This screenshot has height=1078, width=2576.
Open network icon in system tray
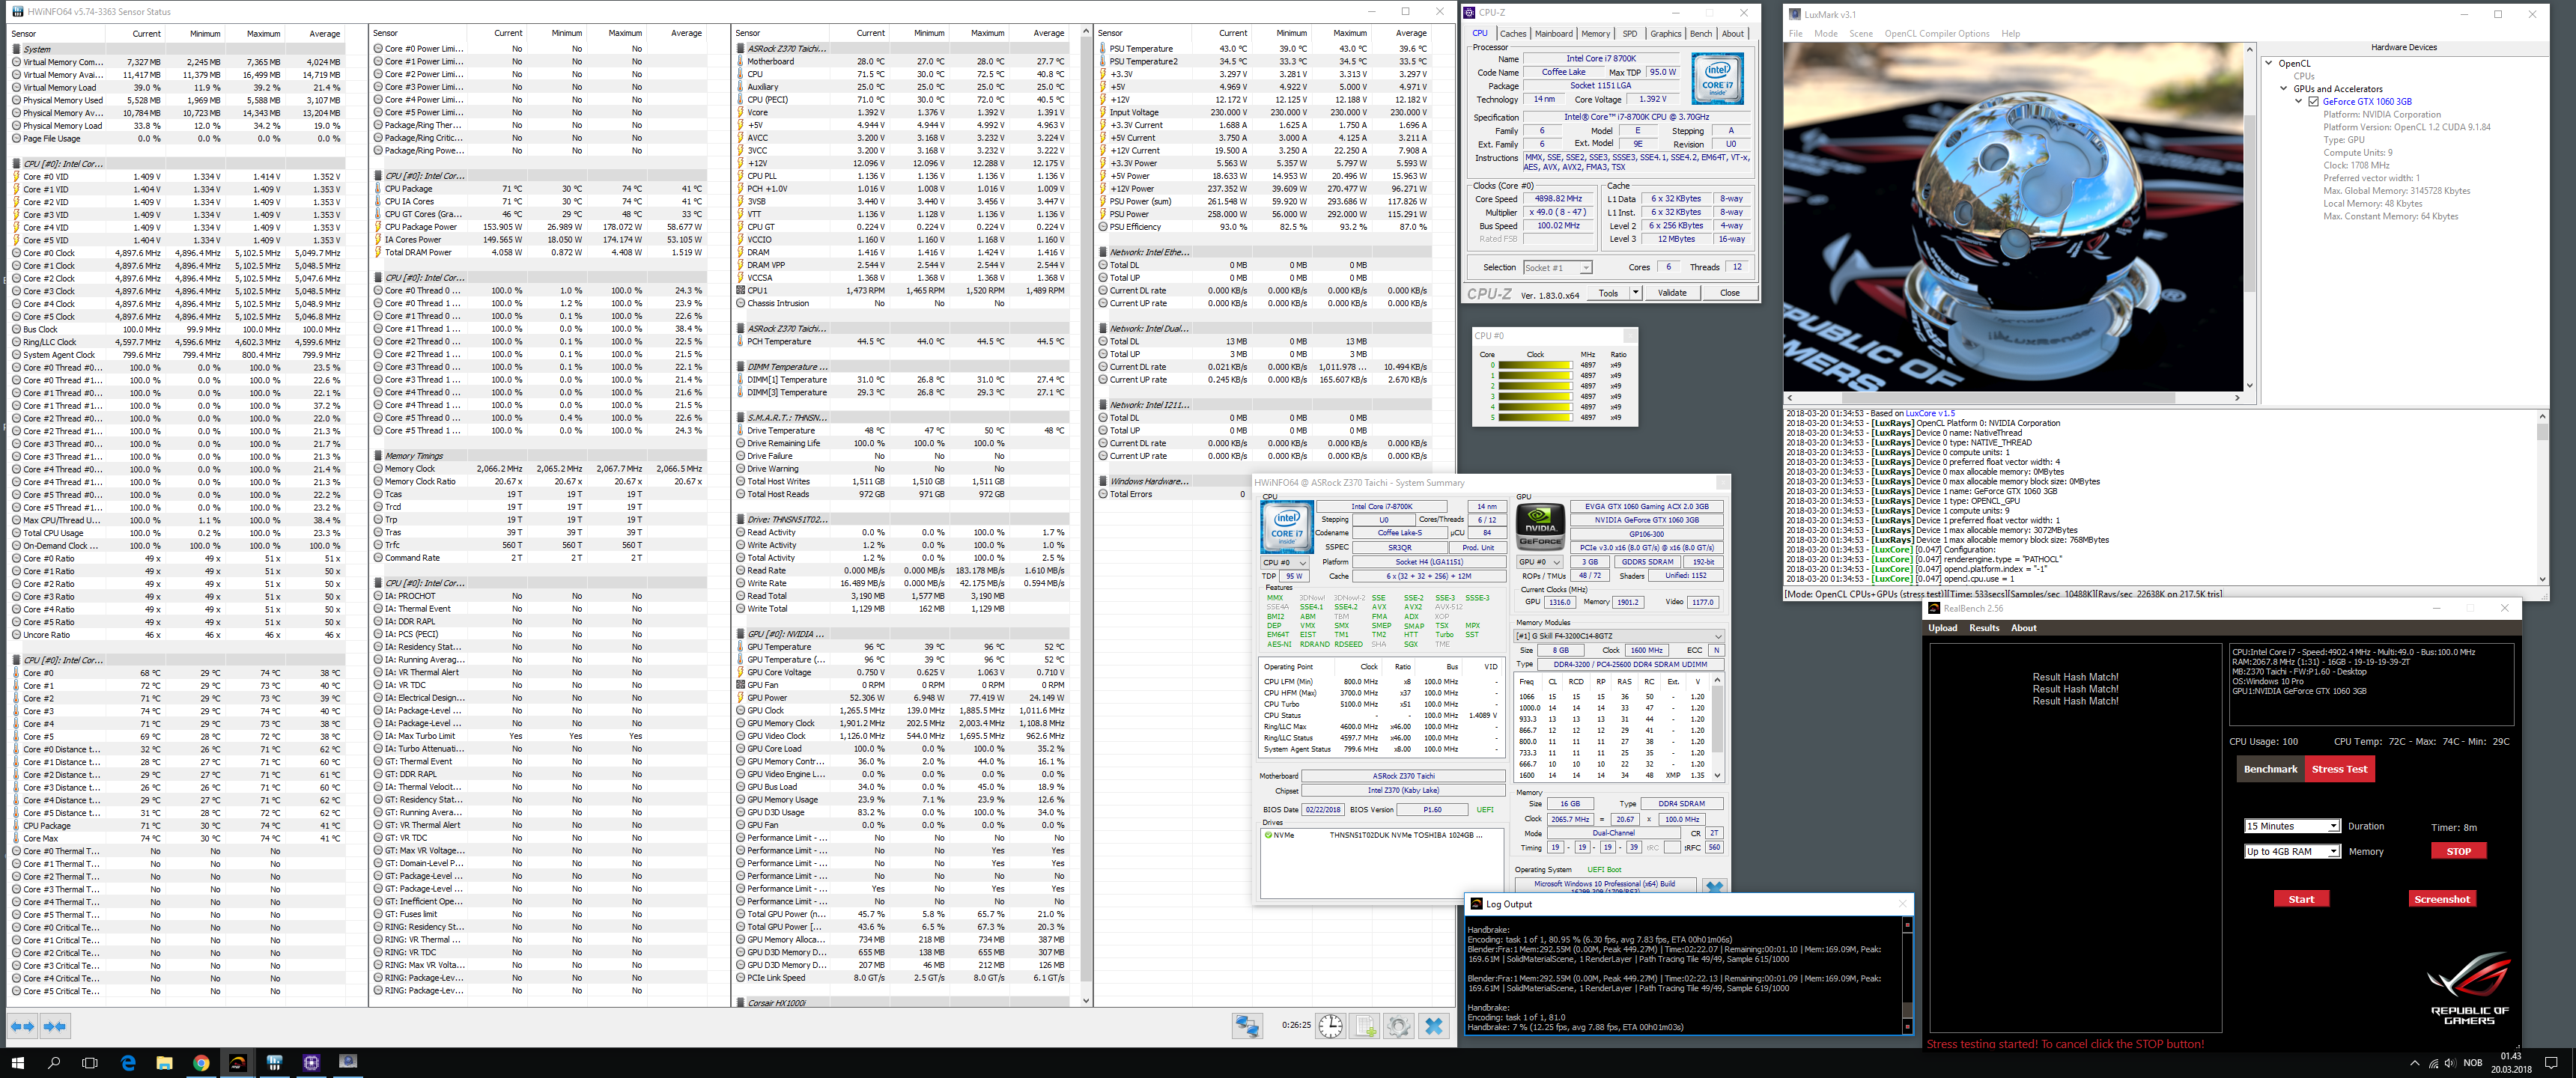[2433, 1063]
